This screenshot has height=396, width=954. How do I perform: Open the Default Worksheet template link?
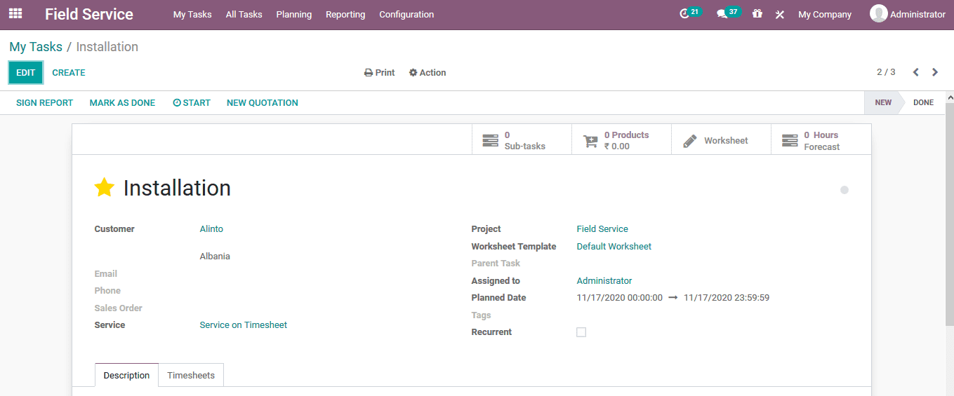click(x=614, y=247)
